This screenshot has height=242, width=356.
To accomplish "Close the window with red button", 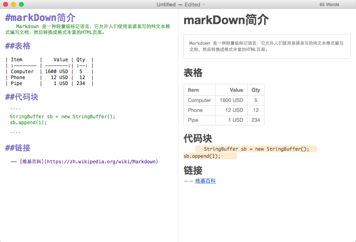I will point(6,4).
